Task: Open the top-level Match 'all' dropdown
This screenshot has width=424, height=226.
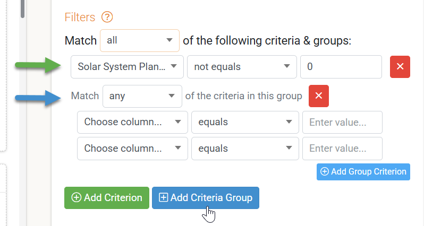Action: [140, 40]
